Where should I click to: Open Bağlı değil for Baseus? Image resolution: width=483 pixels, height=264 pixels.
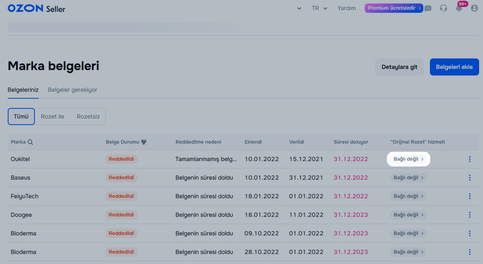[x=408, y=178]
